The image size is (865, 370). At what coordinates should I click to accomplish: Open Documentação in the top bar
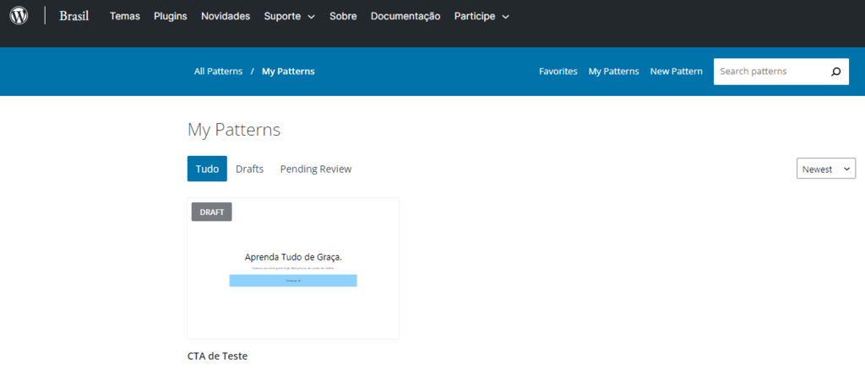click(405, 17)
